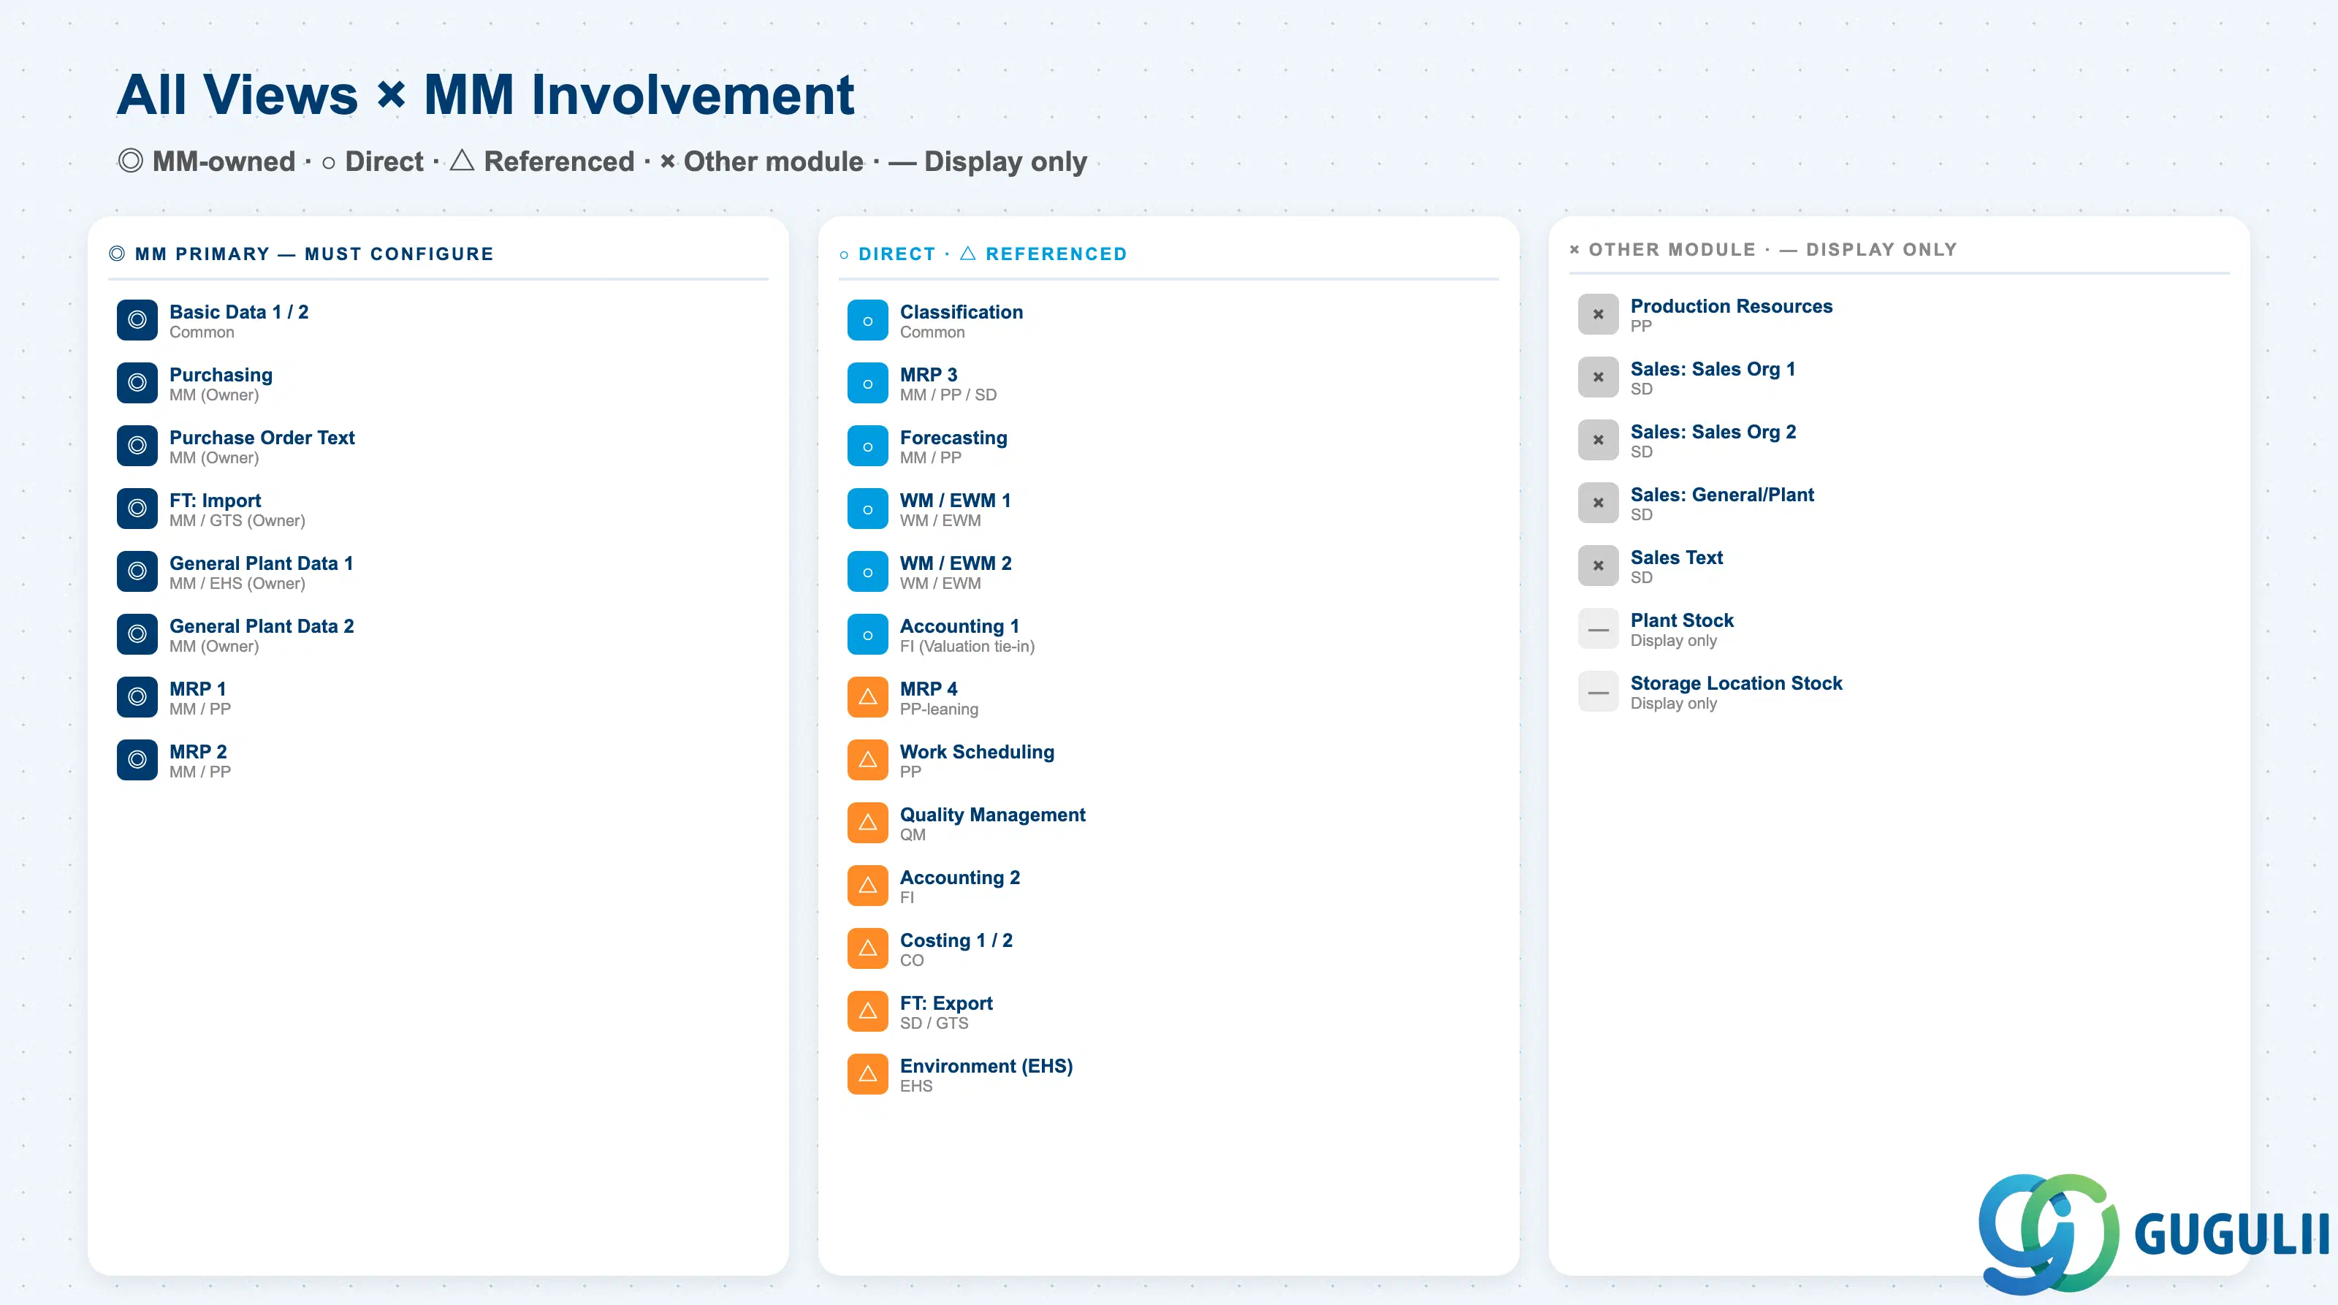Click the MM-owned icon beside Purchasing
Viewport: 2338px width, 1305px height.
point(137,383)
